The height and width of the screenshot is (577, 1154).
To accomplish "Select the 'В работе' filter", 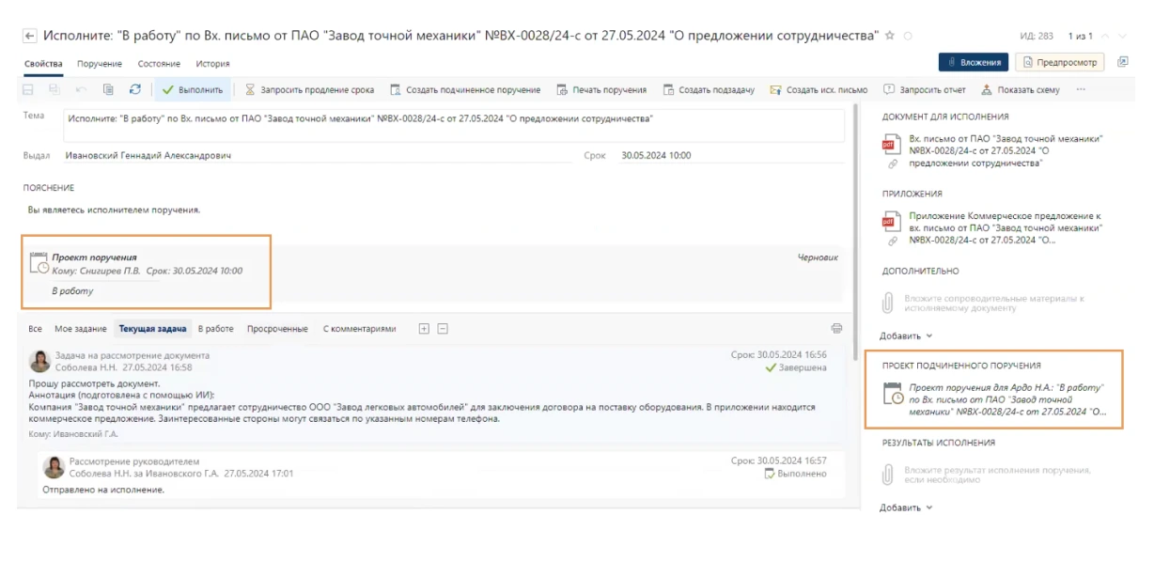I will [x=215, y=329].
